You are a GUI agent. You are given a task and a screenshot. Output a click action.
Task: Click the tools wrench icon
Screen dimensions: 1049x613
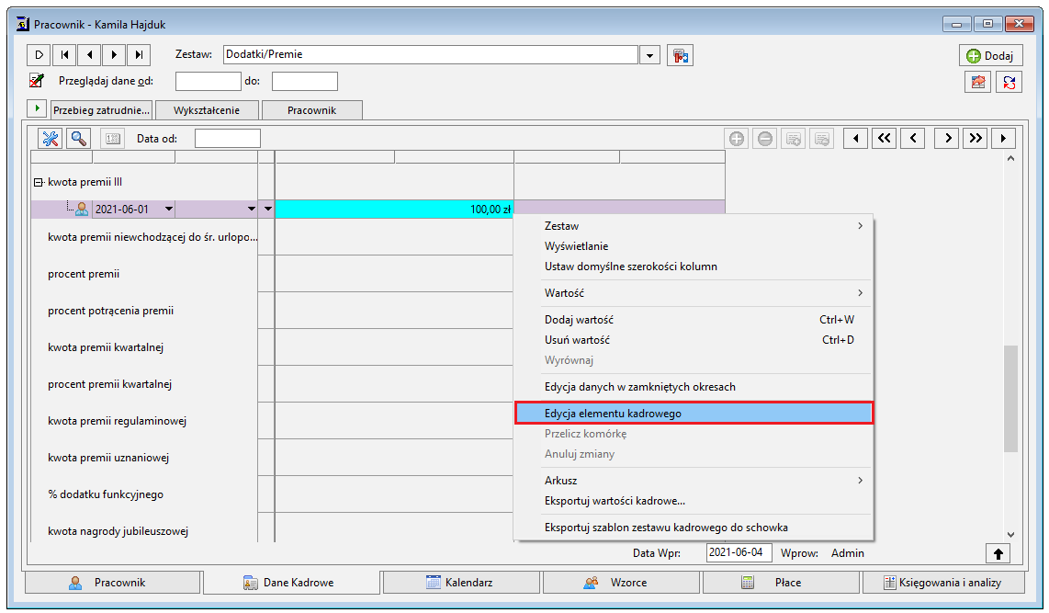(51, 139)
